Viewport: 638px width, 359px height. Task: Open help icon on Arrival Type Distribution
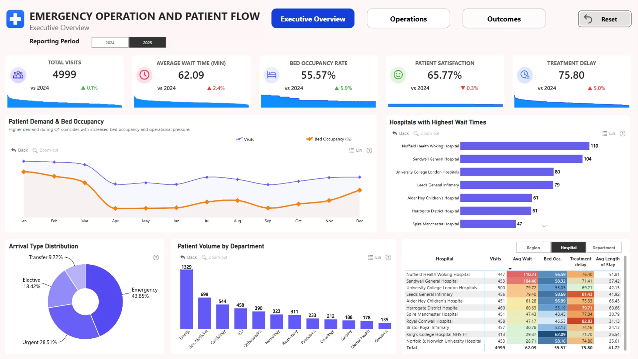[156, 257]
